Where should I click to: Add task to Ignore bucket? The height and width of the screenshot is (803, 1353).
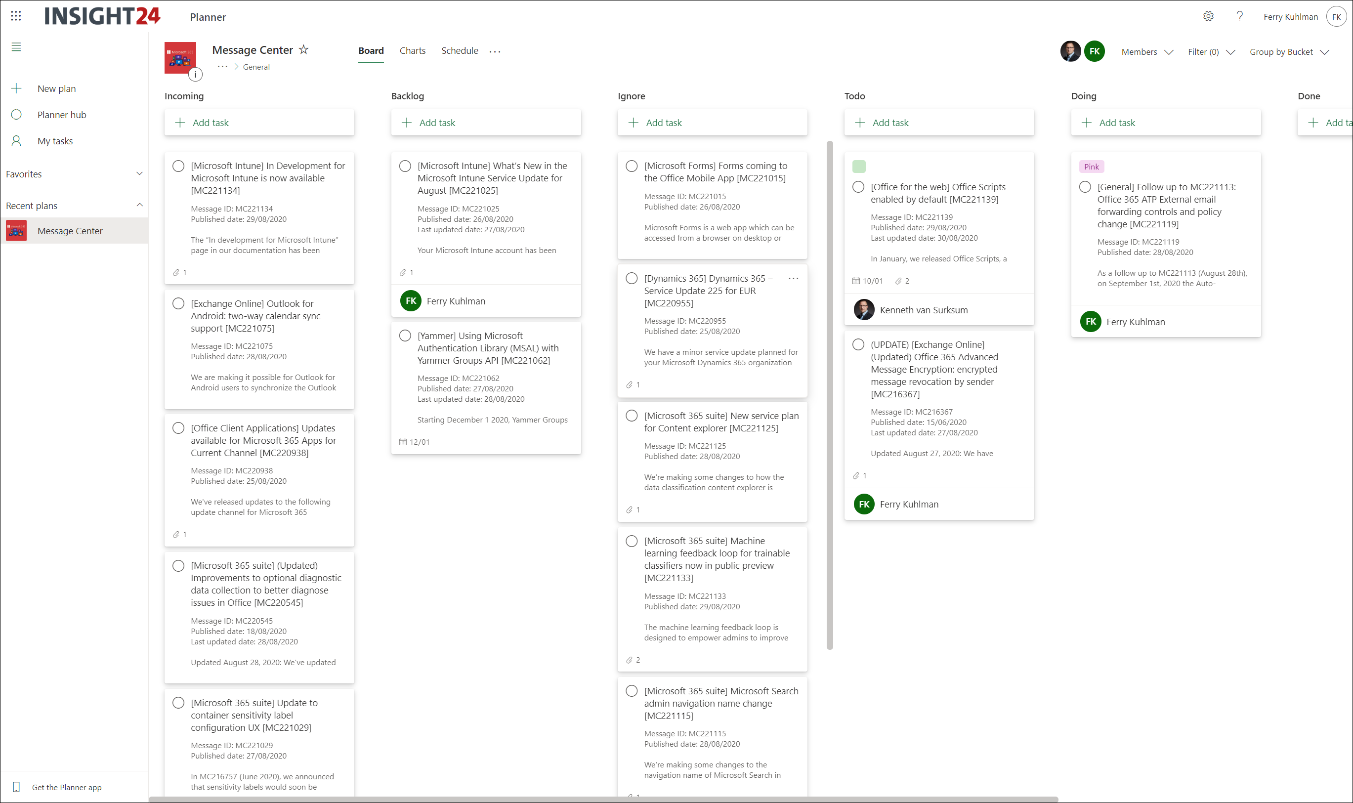tap(712, 122)
